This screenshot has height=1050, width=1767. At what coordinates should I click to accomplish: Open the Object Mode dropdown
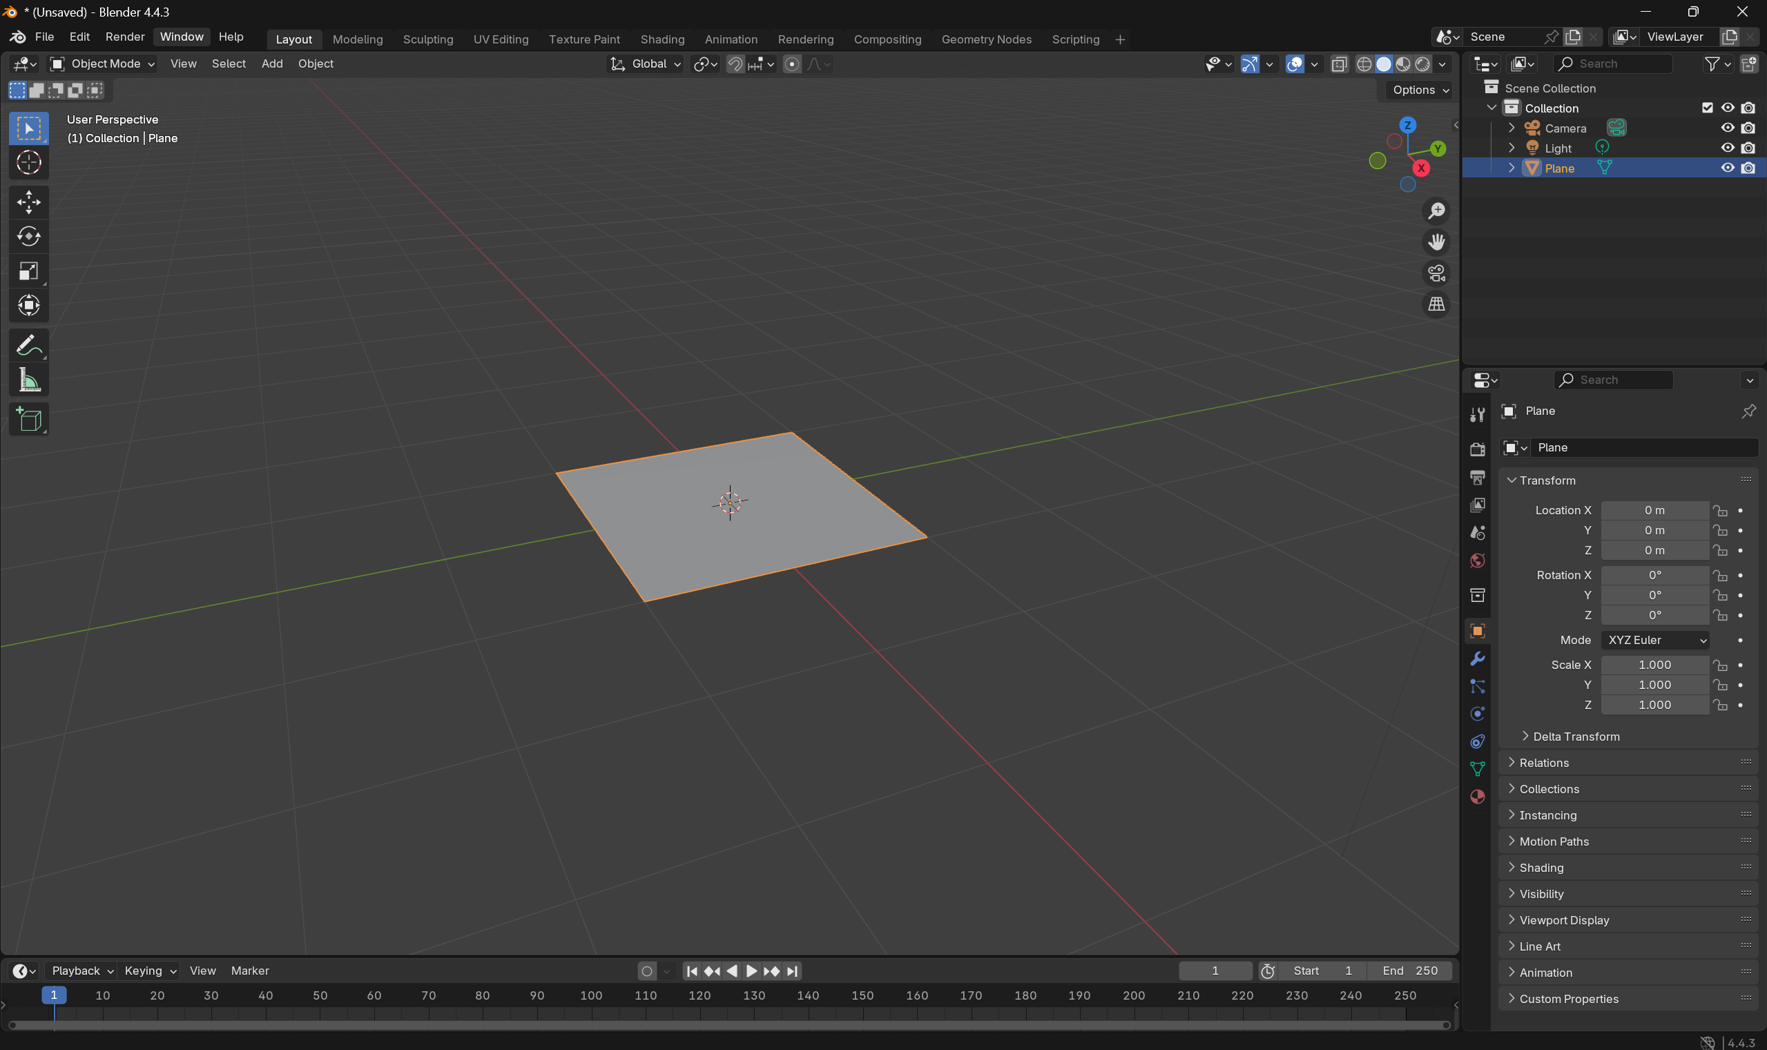tap(103, 64)
